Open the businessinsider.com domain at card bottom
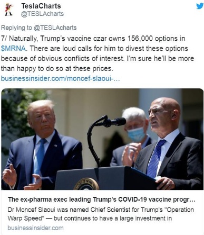This screenshot has height=235, width=204. coord(35,228)
